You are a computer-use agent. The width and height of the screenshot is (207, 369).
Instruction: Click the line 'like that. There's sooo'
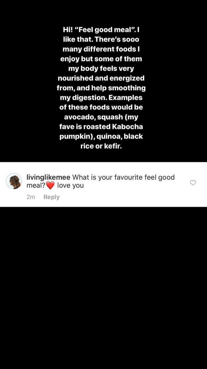(101, 39)
